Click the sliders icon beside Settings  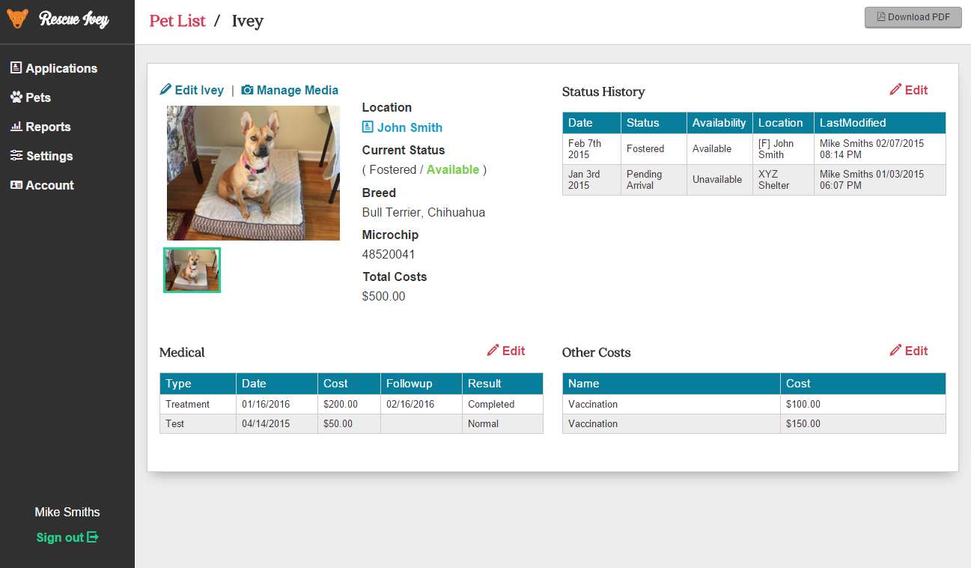[16, 156]
